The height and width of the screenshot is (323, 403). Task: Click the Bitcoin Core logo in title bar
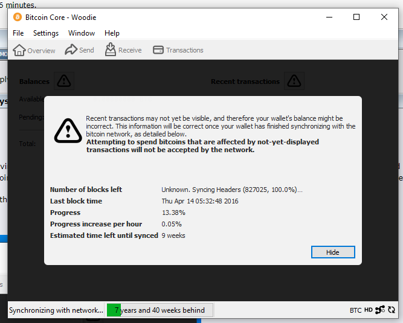point(18,17)
